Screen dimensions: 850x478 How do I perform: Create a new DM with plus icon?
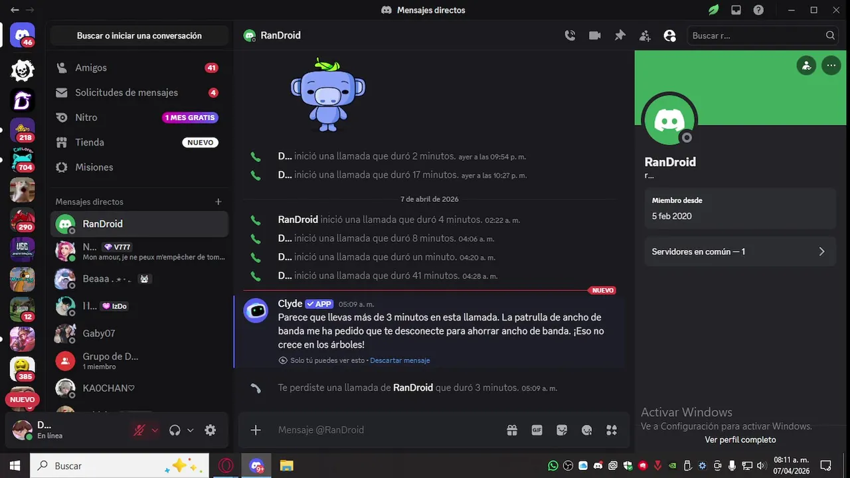[218, 202]
